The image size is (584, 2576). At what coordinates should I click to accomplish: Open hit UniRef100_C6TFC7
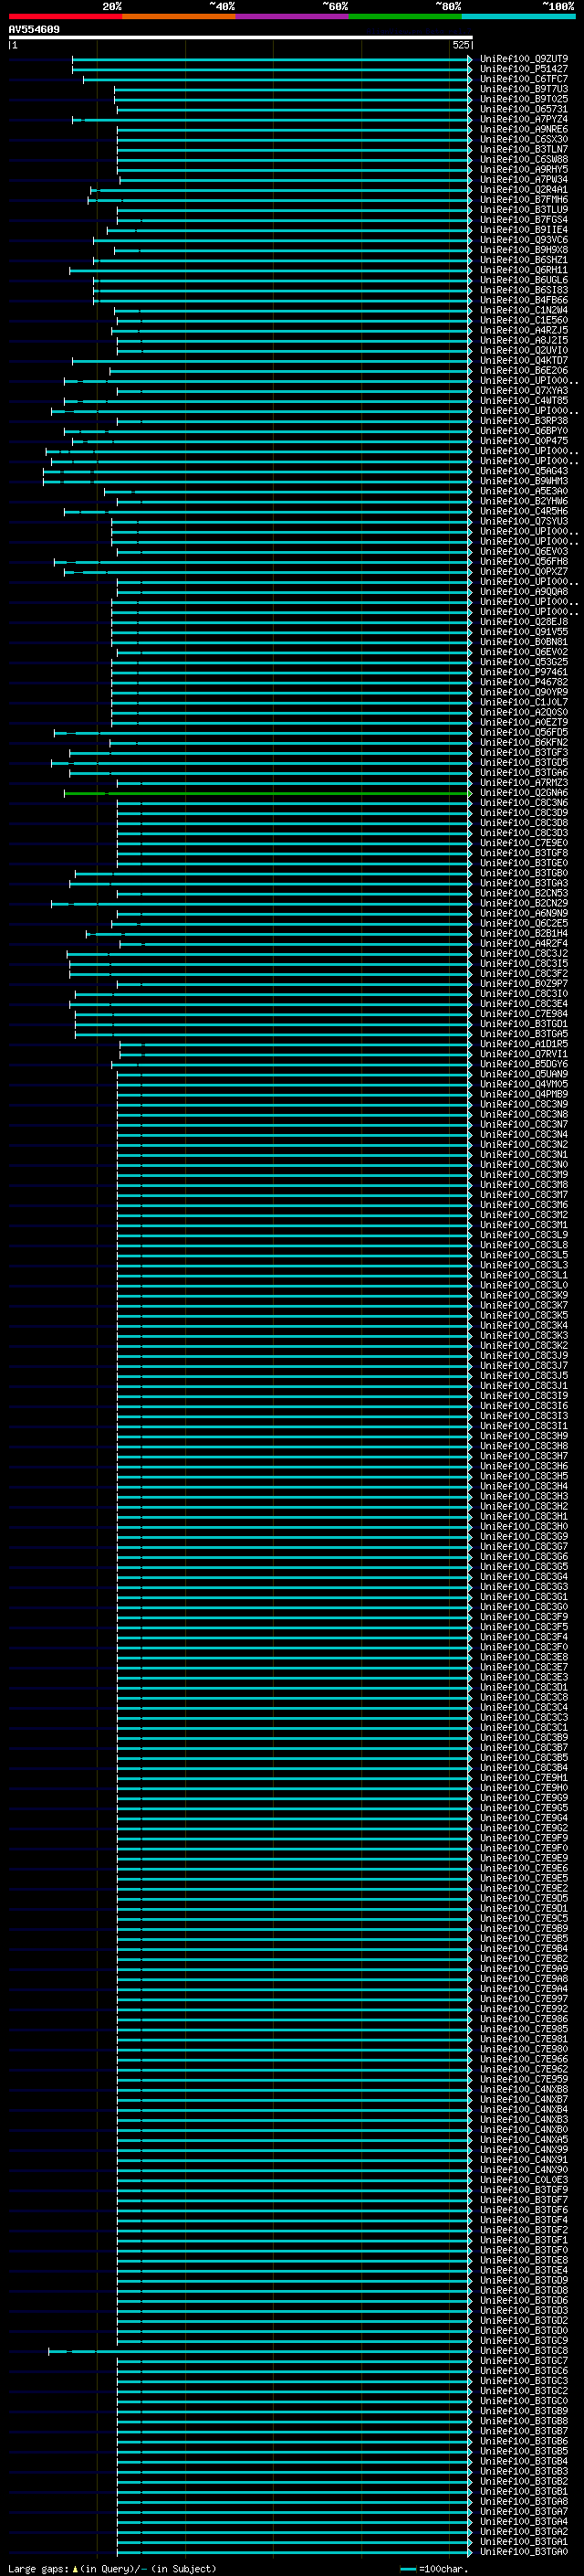pyautogui.click(x=524, y=79)
